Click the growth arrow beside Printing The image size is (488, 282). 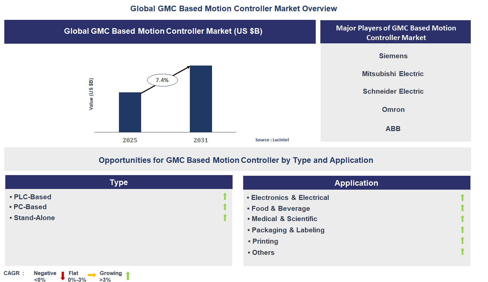(462, 241)
